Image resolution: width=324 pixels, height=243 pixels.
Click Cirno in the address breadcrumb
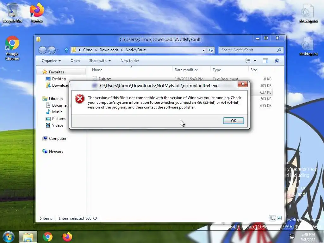click(88, 50)
